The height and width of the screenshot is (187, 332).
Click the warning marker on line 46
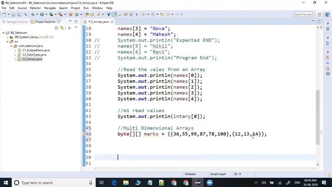pyautogui.click(x=84, y=134)
